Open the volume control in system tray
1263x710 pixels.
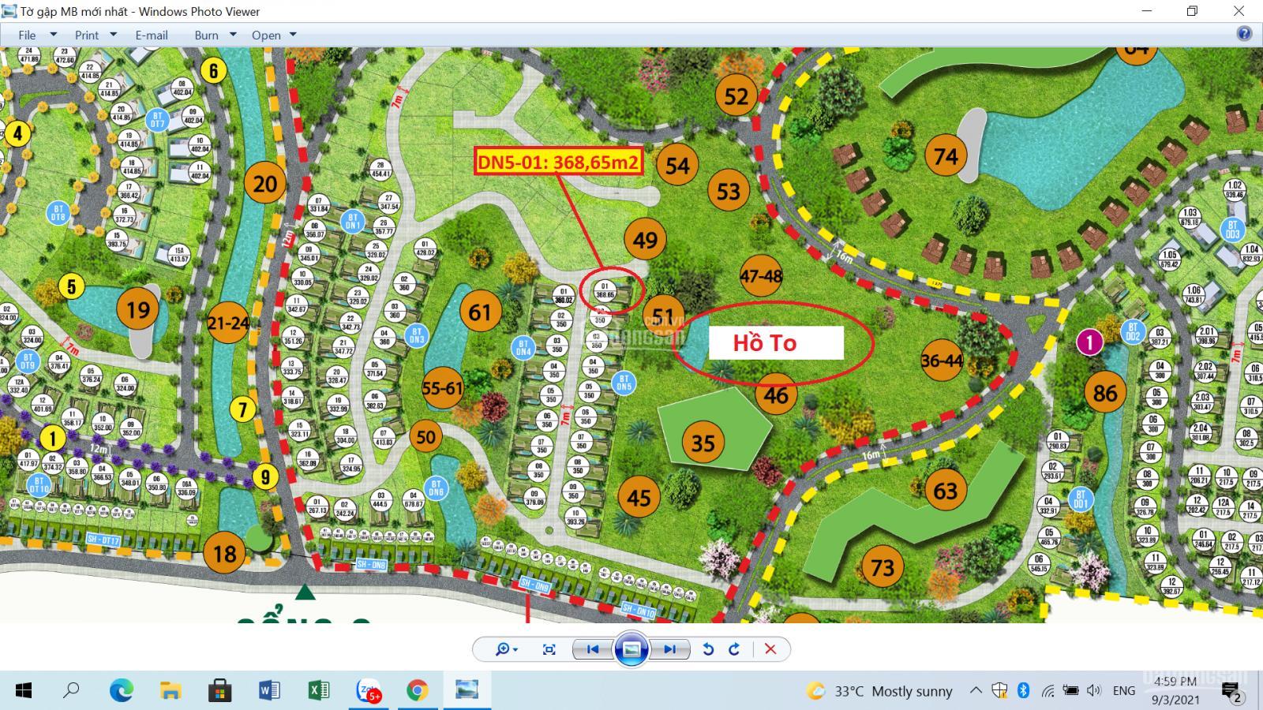[x=1094, y=691]
